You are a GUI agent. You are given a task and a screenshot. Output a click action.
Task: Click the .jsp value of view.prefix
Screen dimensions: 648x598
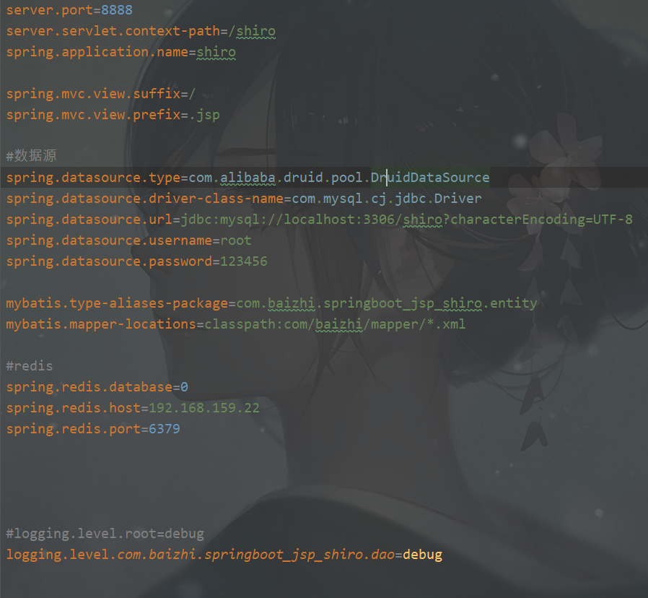[204, 115]
